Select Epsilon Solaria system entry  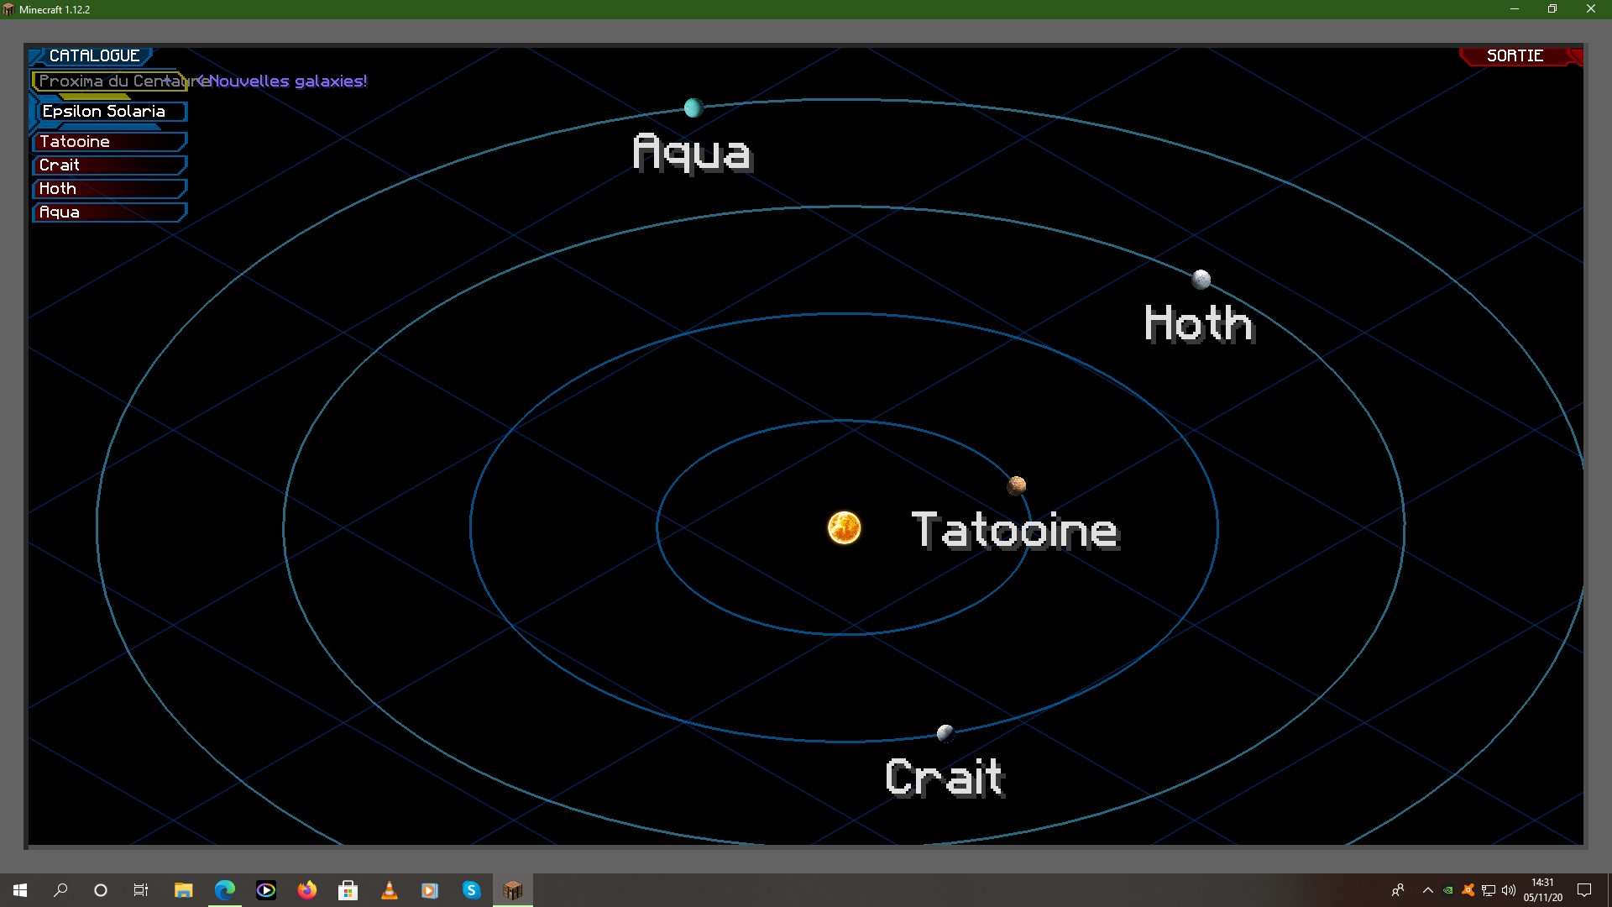[x=109, y=111]
